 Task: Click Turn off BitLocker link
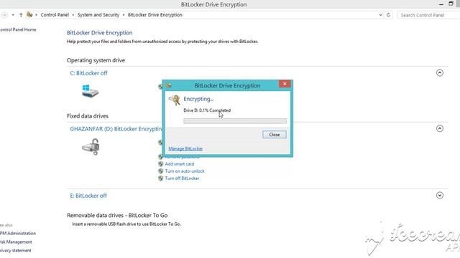tap(182, 178)
